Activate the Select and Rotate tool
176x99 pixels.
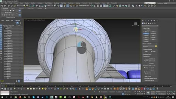click(x=40, y=6)
